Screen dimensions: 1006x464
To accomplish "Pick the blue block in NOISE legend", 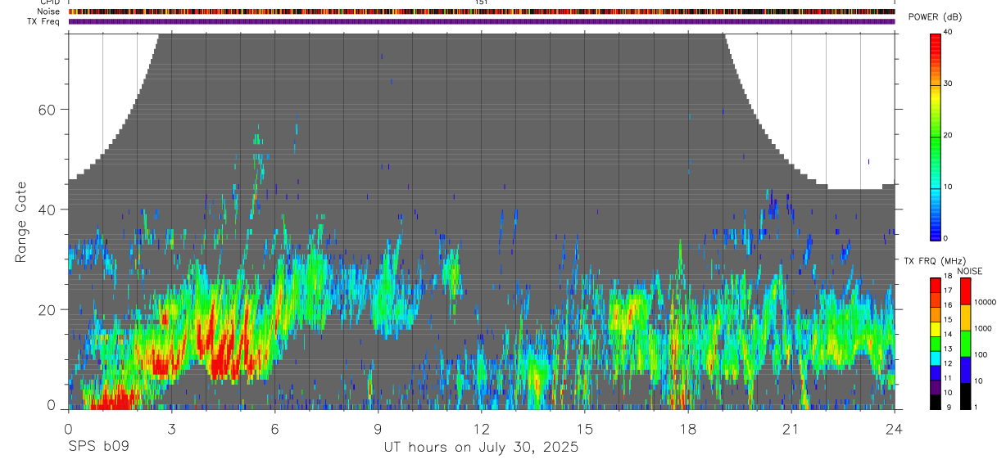I will point(964,370).
